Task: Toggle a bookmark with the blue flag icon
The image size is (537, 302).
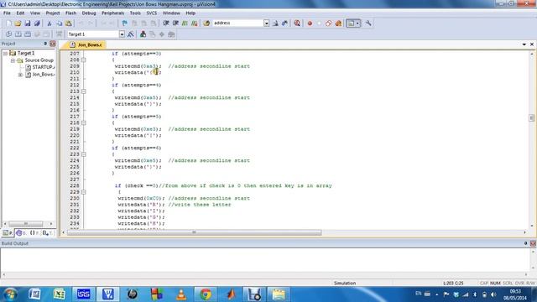Action: (x=125, y=23)
